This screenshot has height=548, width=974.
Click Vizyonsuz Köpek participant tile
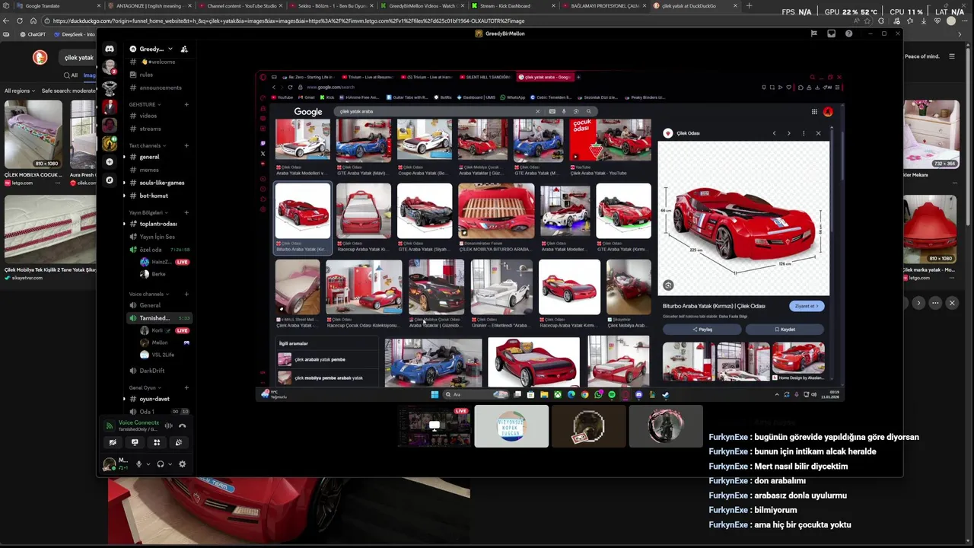tap(511, 426)
